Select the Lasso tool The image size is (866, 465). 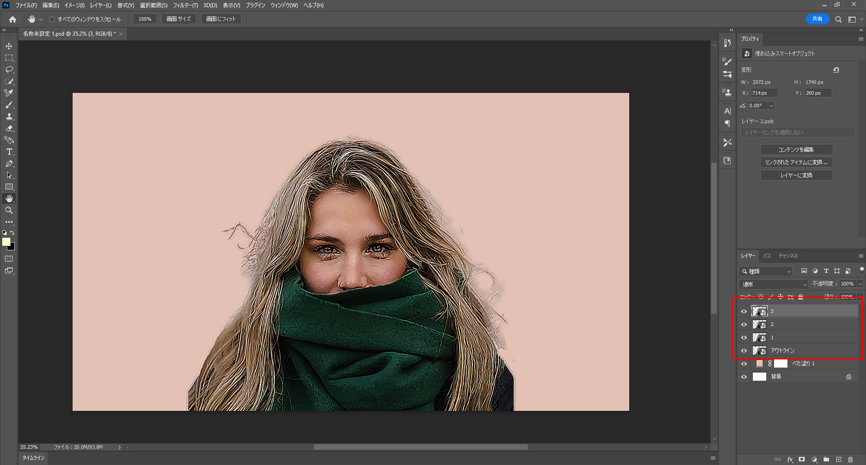(x=9, y=69)
